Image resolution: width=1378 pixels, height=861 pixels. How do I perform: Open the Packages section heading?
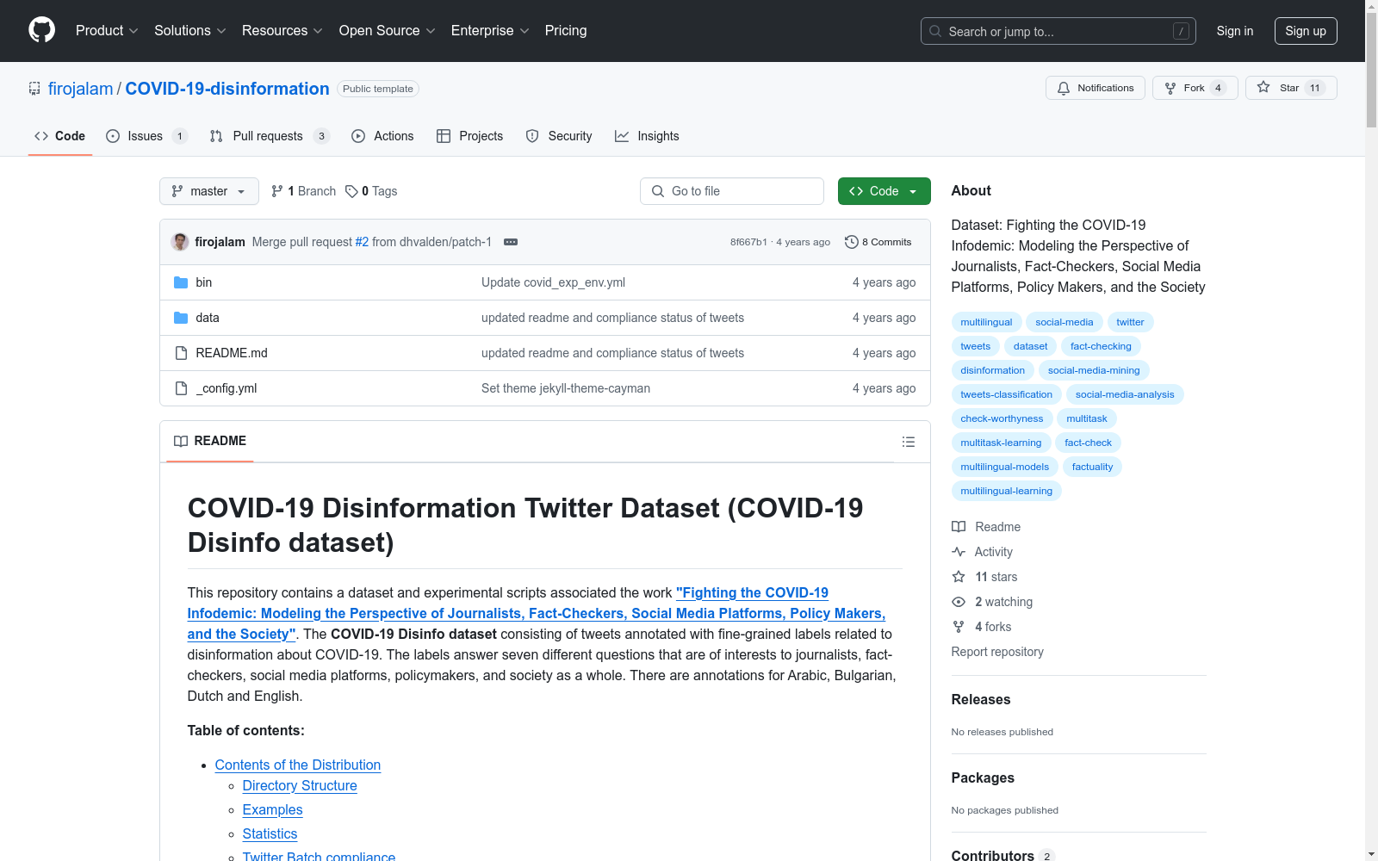click(983, 778)
